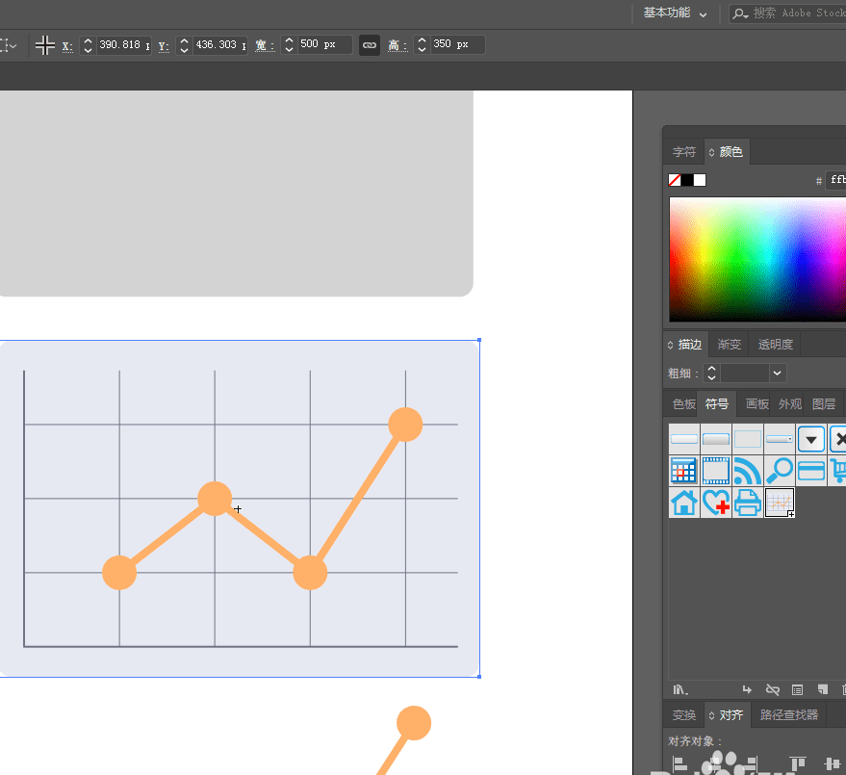This screenshot has height=775, width=846.
Task: Select the printer symbol
Action: pos(748,503)
